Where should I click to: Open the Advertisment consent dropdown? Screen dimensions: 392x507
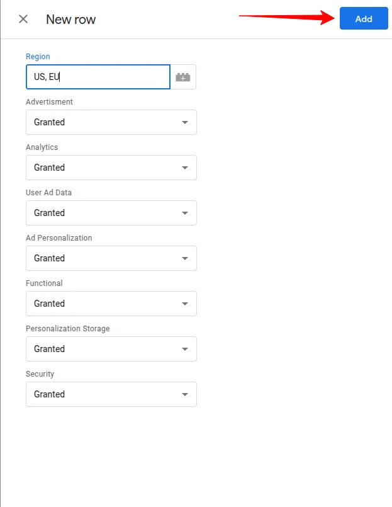111,122
